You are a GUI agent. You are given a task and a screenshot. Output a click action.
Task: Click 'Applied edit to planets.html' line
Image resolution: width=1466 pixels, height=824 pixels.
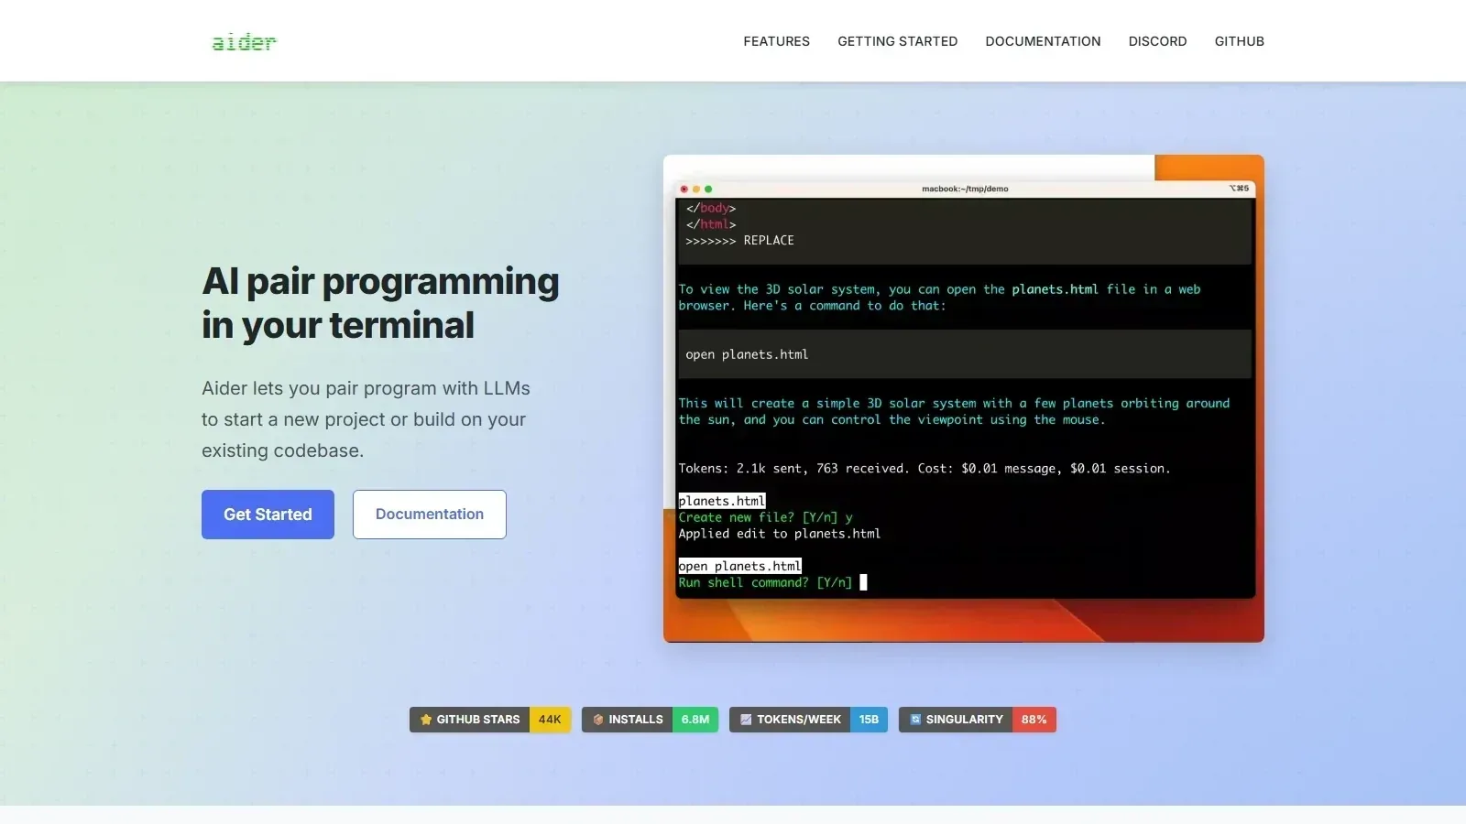[779, 534]
